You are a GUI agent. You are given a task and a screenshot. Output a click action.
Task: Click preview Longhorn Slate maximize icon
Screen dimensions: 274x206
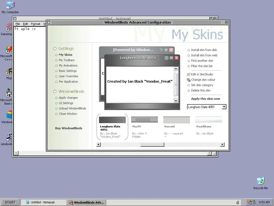(172, 58)
